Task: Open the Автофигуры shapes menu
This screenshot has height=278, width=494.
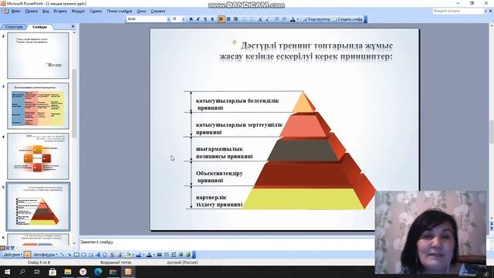Action: click(x=46, y=255)
